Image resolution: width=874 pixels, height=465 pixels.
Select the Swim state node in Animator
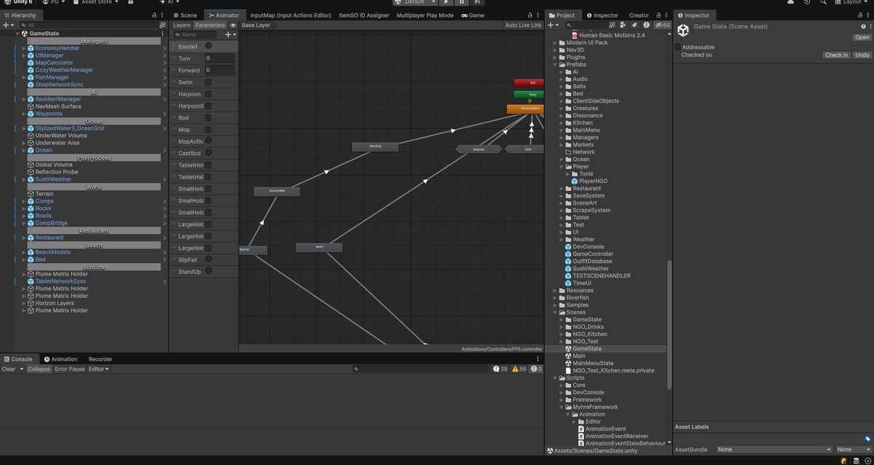coord(319,247)
